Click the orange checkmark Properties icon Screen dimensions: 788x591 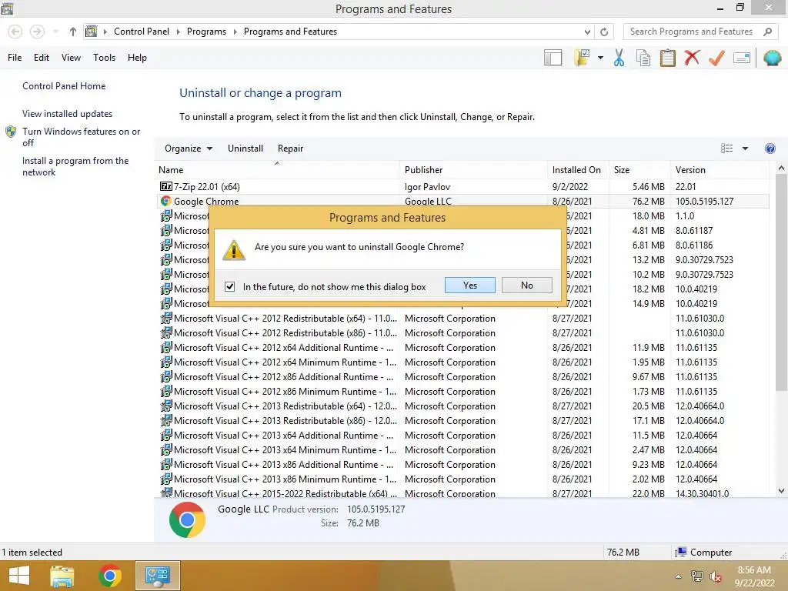click(x=716, y=58)
